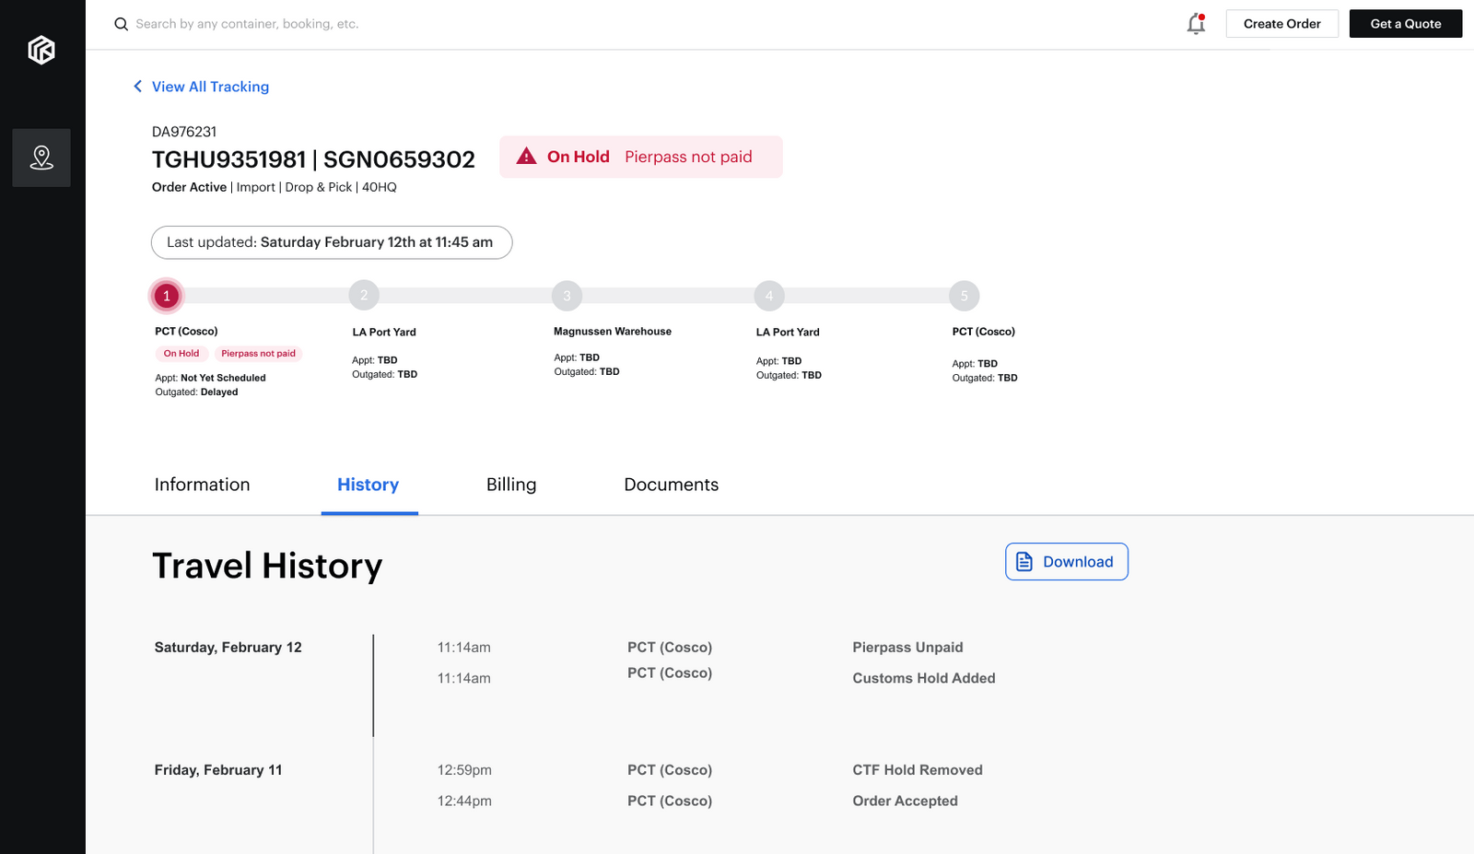Click the search magnifier icon
The width and height of the screenshot is (1474, 854).
[121, 23]
